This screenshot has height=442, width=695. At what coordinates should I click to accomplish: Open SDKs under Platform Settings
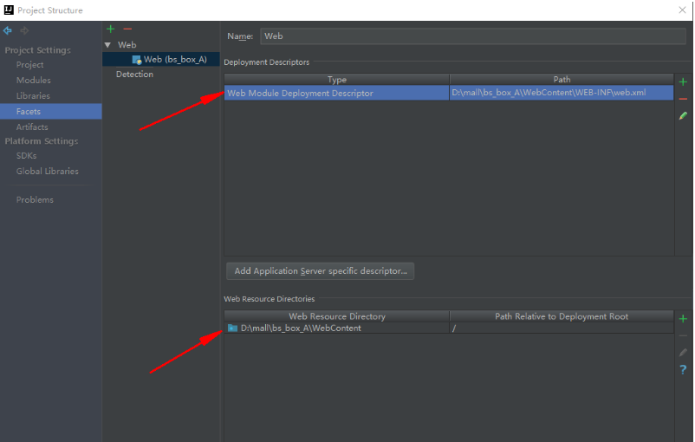pos(26,156)
